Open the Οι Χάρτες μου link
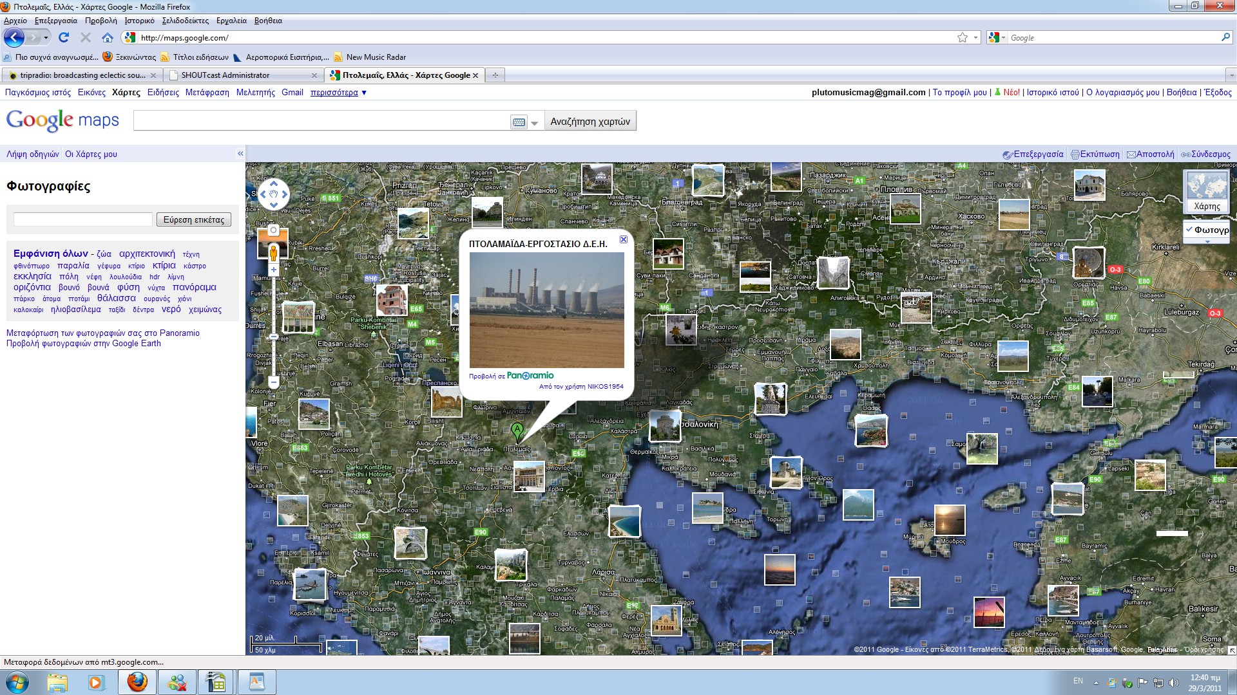Screen dimensions: 1237x695 click(x=91, y=154)
